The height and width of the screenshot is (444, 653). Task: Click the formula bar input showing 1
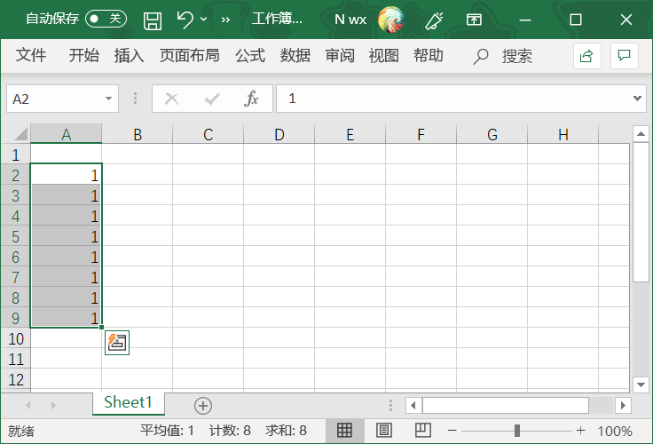coord(453,99)
